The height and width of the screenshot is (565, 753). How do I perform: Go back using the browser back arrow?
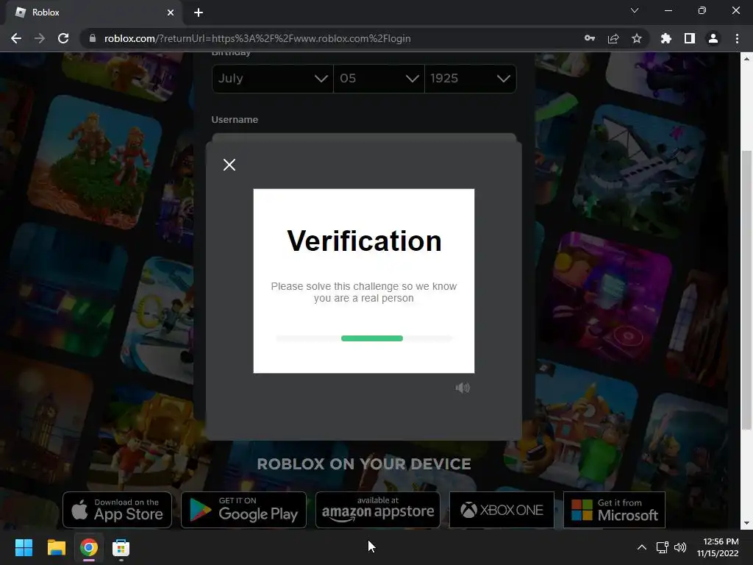(x=16, y=38)
